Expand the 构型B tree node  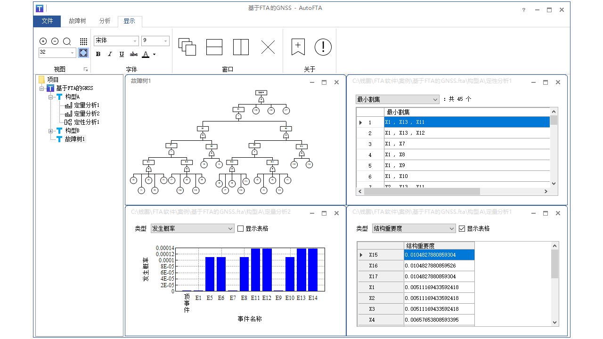51,131
